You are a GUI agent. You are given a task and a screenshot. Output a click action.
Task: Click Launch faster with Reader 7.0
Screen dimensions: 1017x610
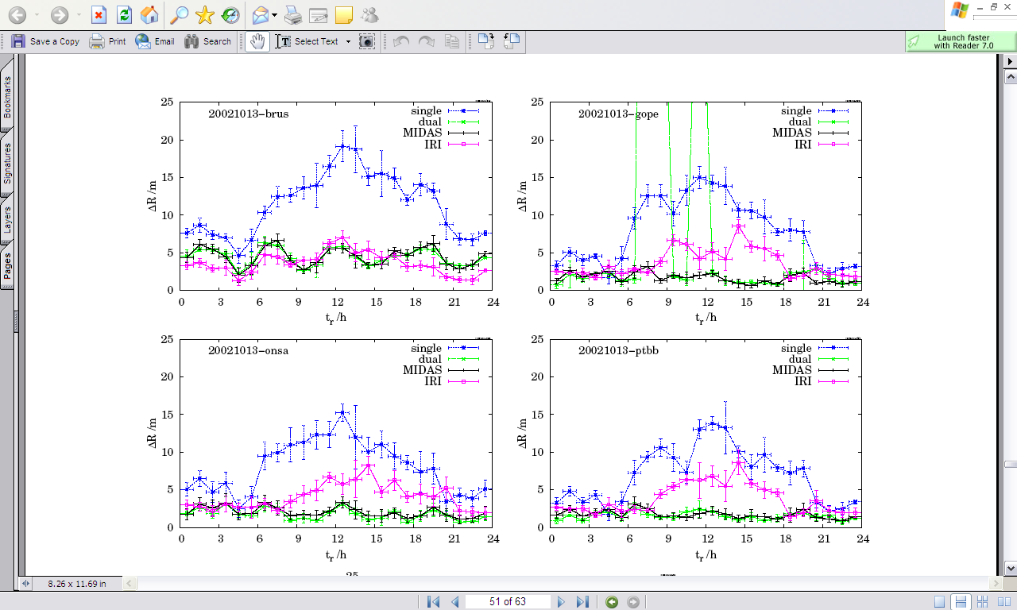click(x=960, y=41)
